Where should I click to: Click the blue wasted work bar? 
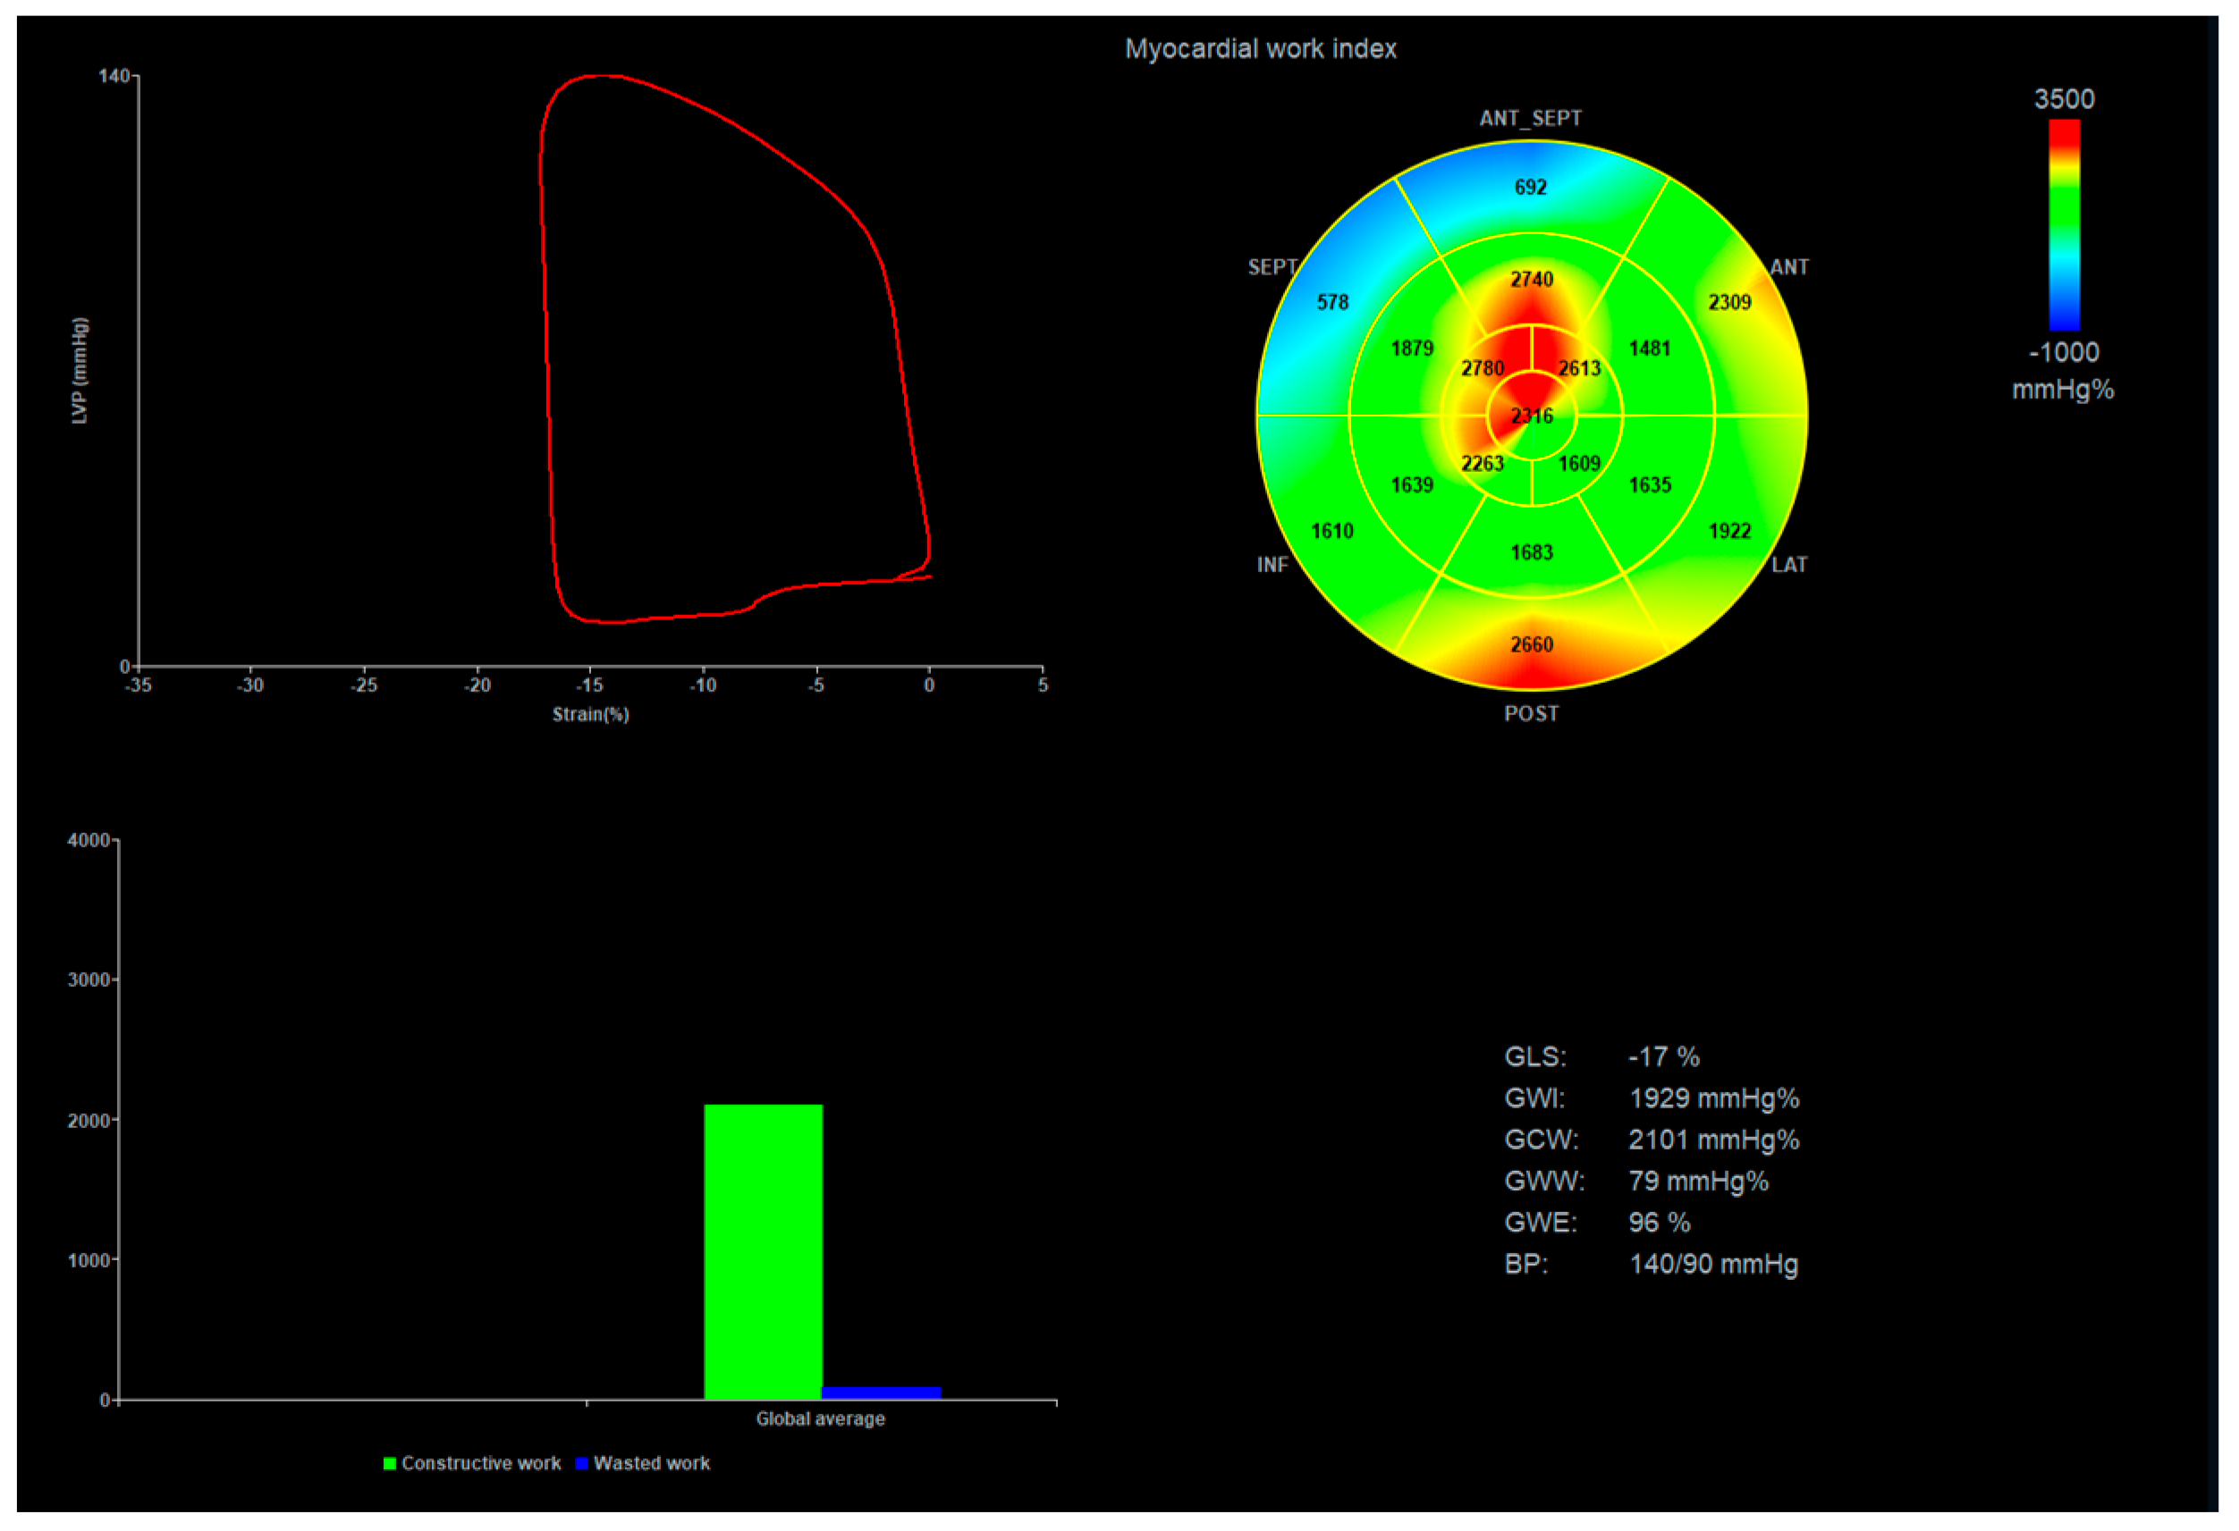(881, 1392)
